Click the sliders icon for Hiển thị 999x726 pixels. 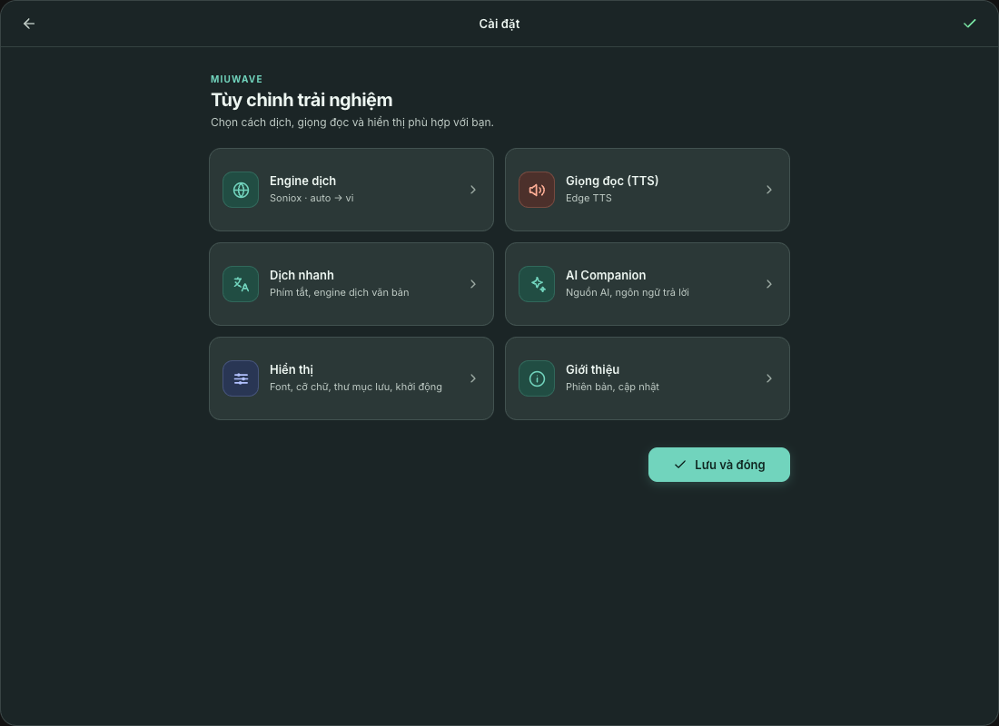[241, 378]
